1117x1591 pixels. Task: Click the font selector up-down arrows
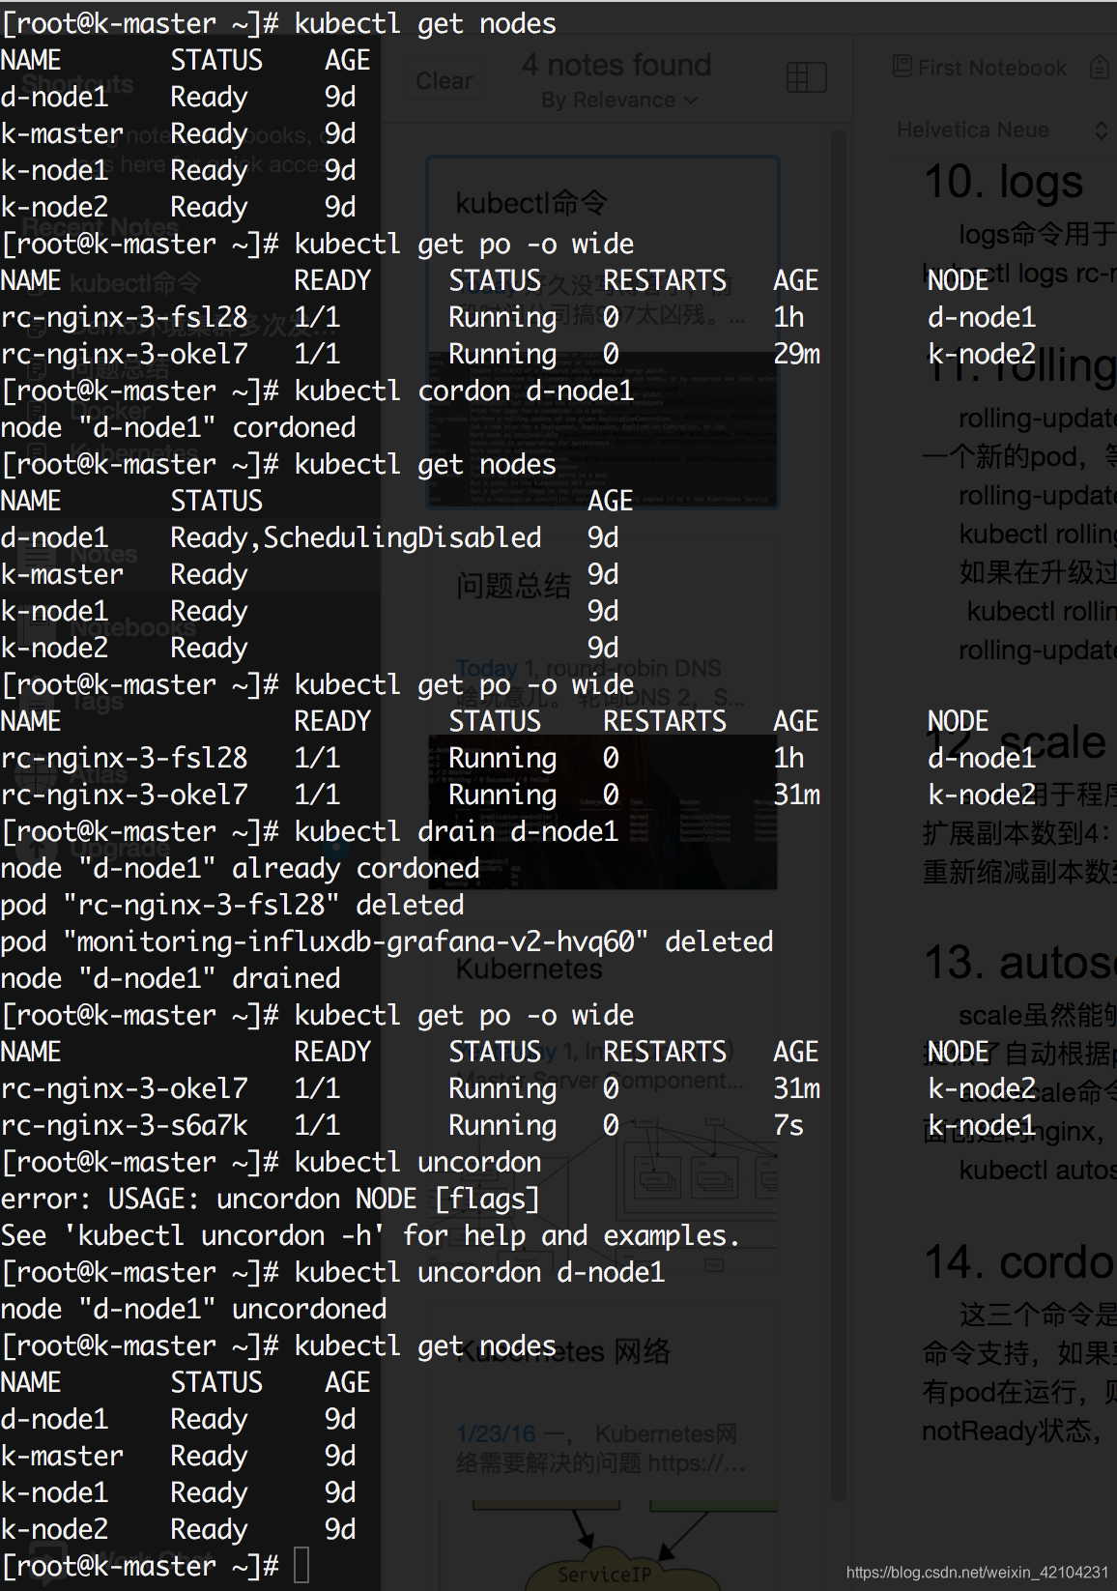pos(1102,130)
